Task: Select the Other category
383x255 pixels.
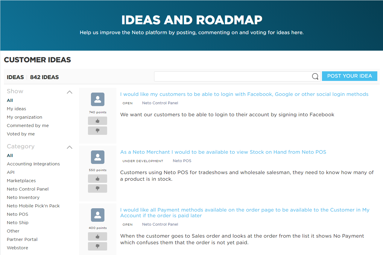Action: [x=13, y=231]
